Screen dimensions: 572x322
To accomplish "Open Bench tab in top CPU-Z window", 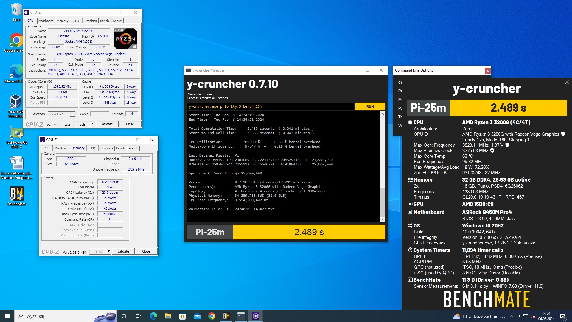I will (x=105, y=21).
